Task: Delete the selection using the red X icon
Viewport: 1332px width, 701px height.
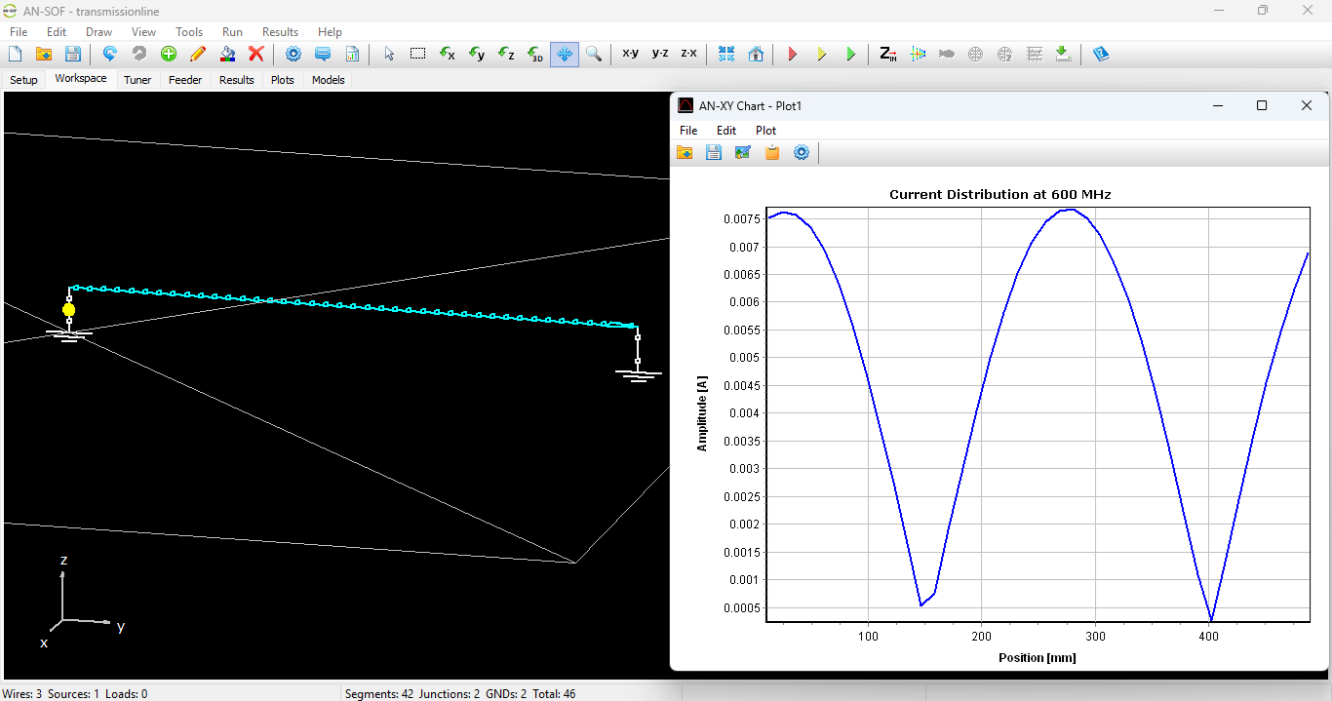Action: (256, 54)
